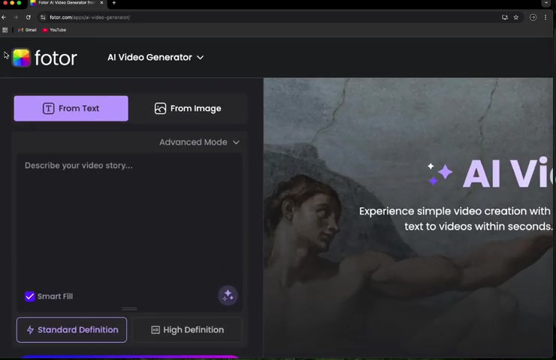Select High Definition quality
This screenshot has height=360, width=556.
(187, 330)
